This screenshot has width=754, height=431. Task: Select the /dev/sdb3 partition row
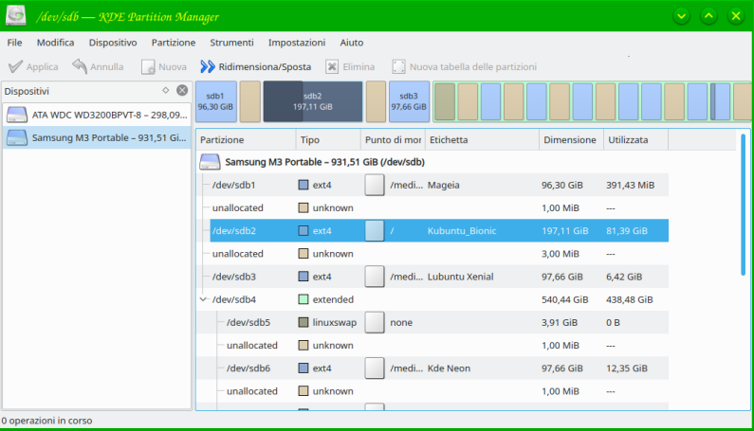click(x=432, y=277)
